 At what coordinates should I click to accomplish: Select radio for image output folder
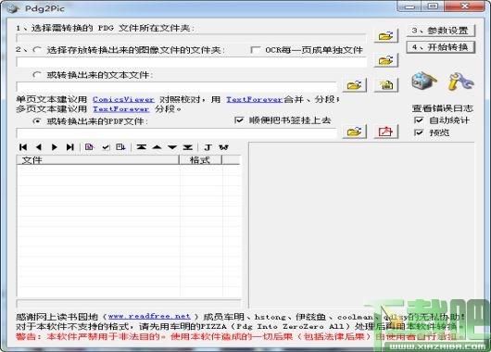pos(37,49)
